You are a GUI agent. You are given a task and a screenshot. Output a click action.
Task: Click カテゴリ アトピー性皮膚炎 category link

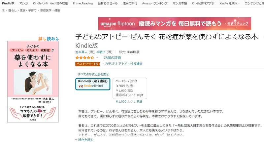click(x=124, y=64)
